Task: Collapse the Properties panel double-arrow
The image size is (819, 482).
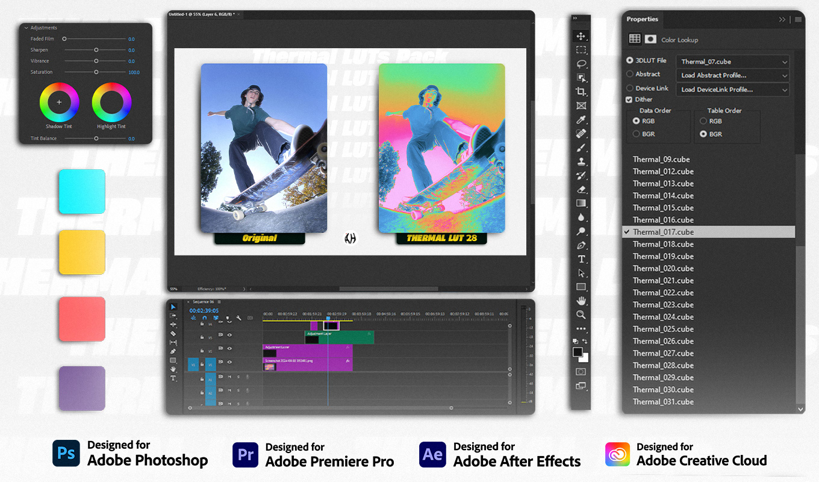Action: [x=782, y=19]
